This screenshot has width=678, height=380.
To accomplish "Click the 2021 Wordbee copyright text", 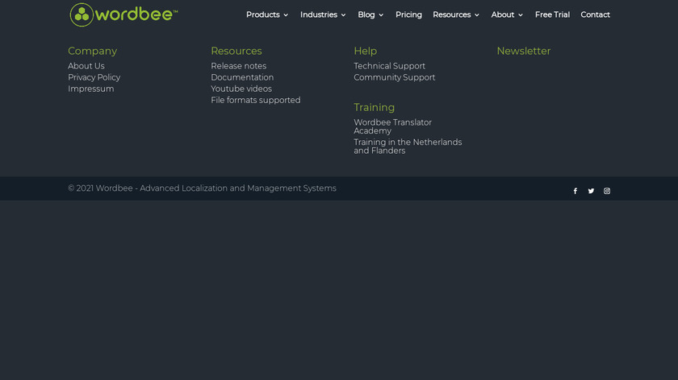I will (x=202, y=188).
